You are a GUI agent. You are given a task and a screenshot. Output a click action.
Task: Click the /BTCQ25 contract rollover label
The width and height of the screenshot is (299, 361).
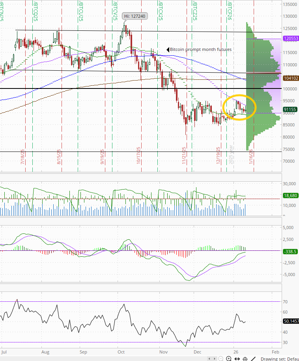36,11
